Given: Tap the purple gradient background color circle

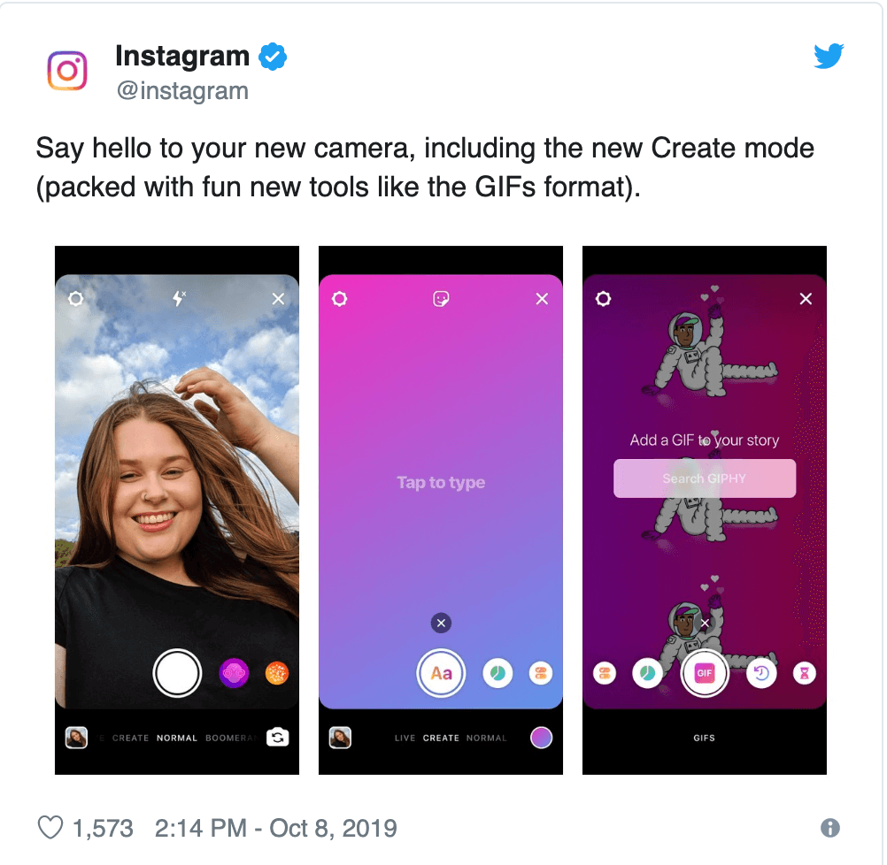Looking at the screenshot, I should click(x=542, y=738).
